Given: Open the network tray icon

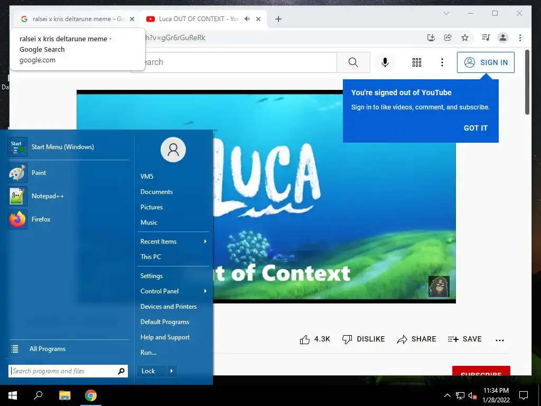Looking at the screenshot, I should (x=460, y=395).
